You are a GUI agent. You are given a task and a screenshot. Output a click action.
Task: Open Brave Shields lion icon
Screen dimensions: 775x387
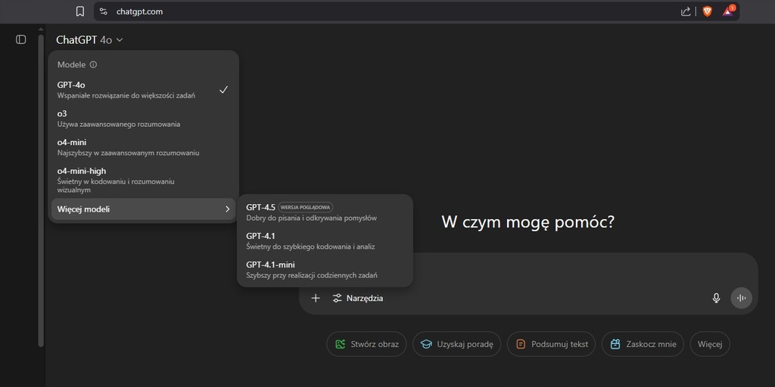[708, 11]
